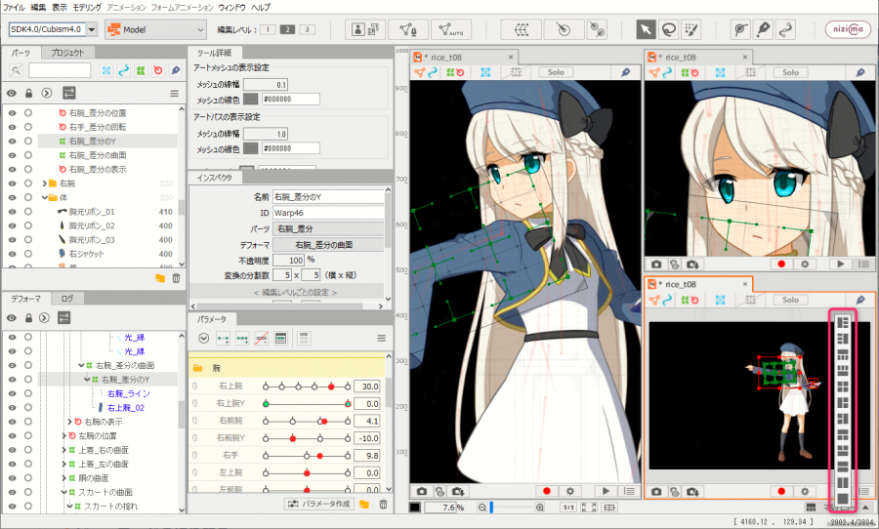The image size is (879, 529).
Task: Click the two-point key add icon in parameters
Action: pyautogui.click(x=223, y=339)
